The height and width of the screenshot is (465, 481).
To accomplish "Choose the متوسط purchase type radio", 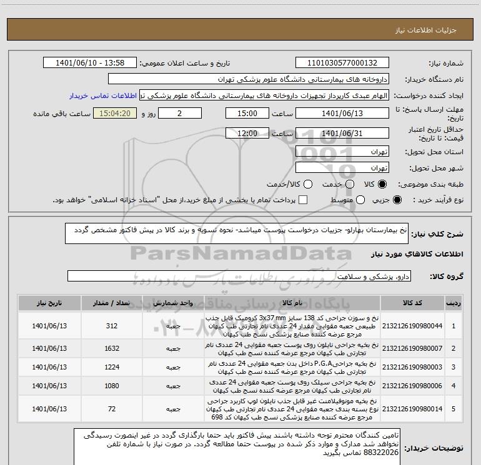I will coord(360,200).
